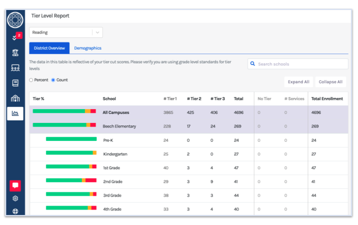The width and height of the screenshot is (358, 225).
Task: Collapse the All Campuses row
Action: (x=116, y=112)
